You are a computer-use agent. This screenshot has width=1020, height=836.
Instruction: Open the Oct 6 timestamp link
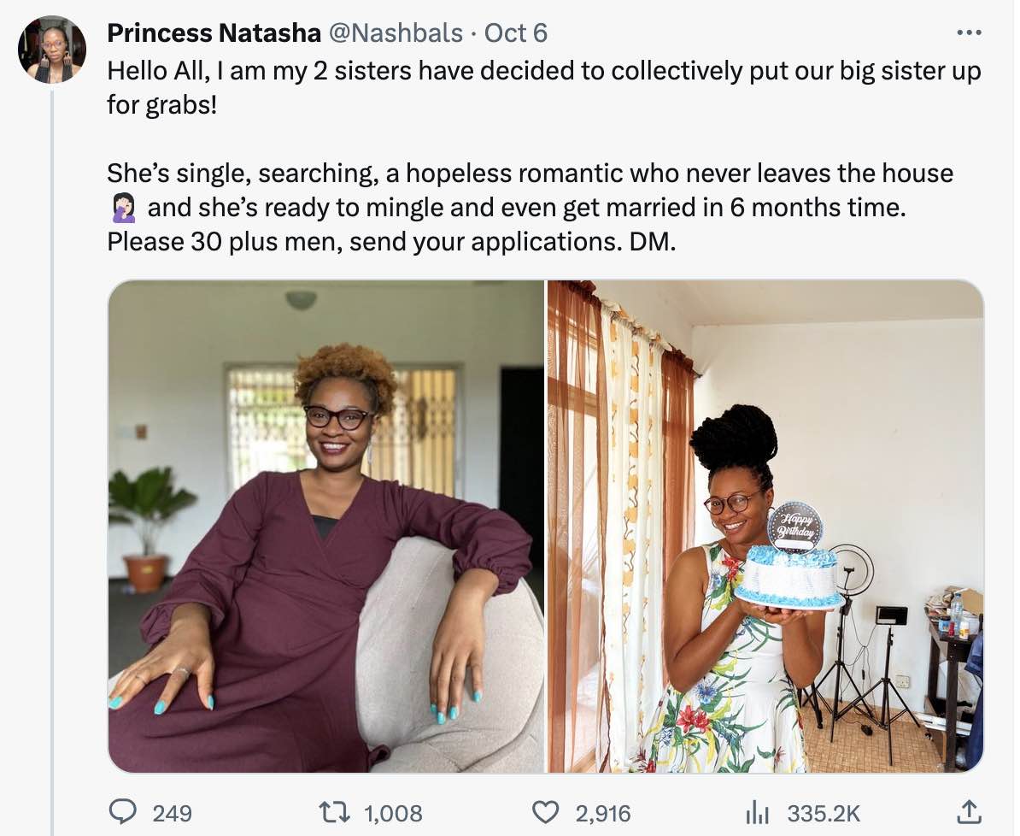coord(515,33)
